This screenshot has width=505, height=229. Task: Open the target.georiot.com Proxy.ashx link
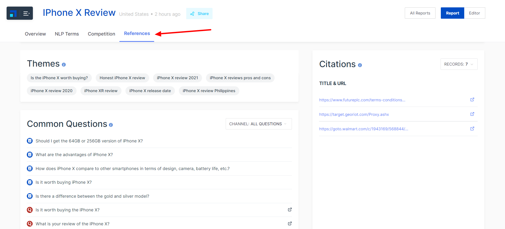354,114
